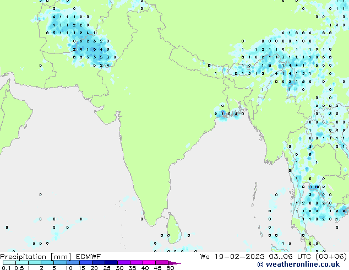The height and width of the screenshot is (270, 349).
Task: Click the '35' legend scale label
Action: click(x=132, y=268)
